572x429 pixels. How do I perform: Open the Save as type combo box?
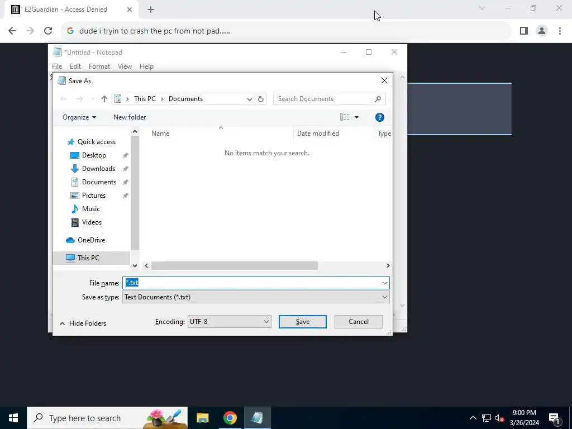[256, 297]
